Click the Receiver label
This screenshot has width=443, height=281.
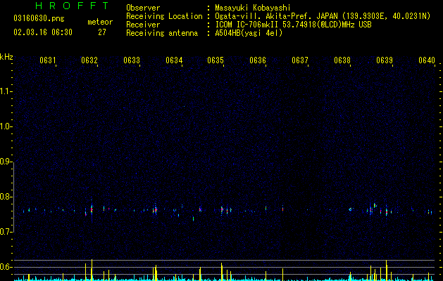click(143, 25)
